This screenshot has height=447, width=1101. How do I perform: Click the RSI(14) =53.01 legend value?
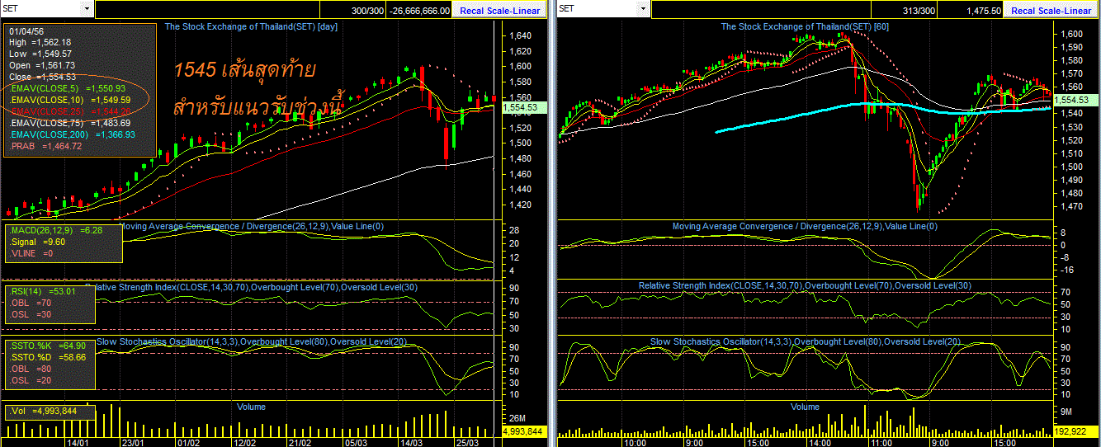(x=42, y=291)
